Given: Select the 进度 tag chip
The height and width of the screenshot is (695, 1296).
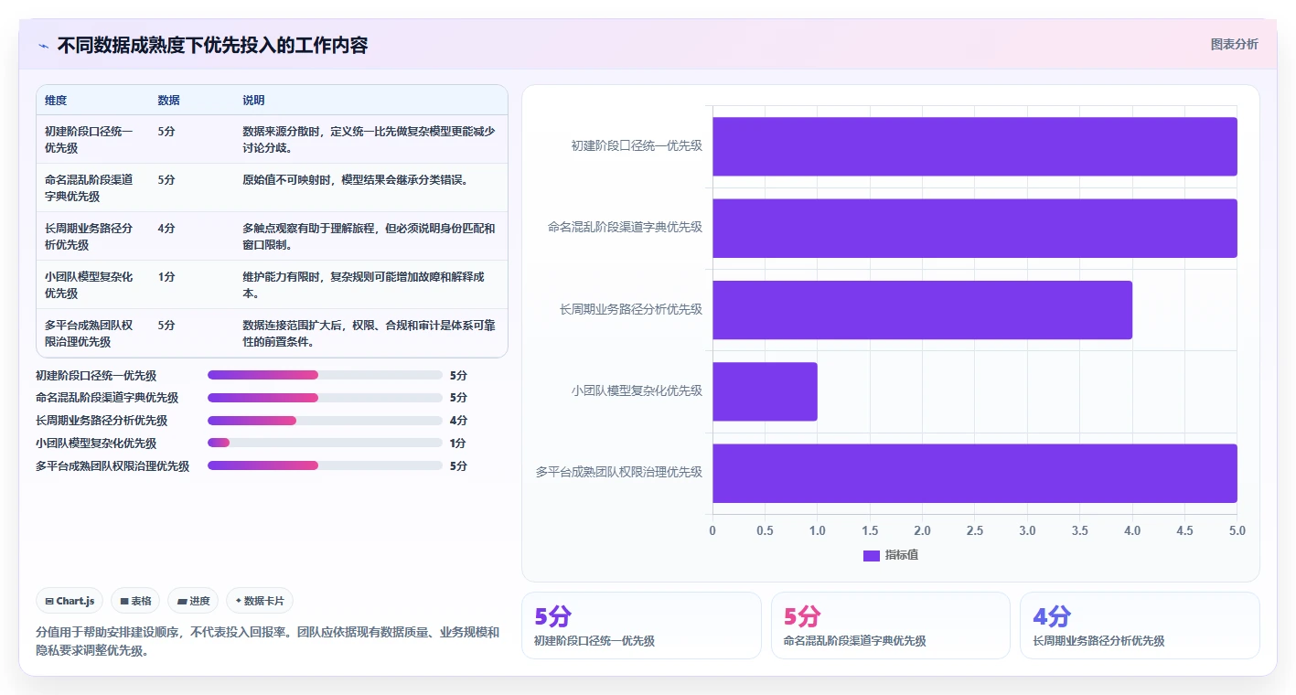Looking at the screenshot, I should pyautogui.click(x=193, y=601).
